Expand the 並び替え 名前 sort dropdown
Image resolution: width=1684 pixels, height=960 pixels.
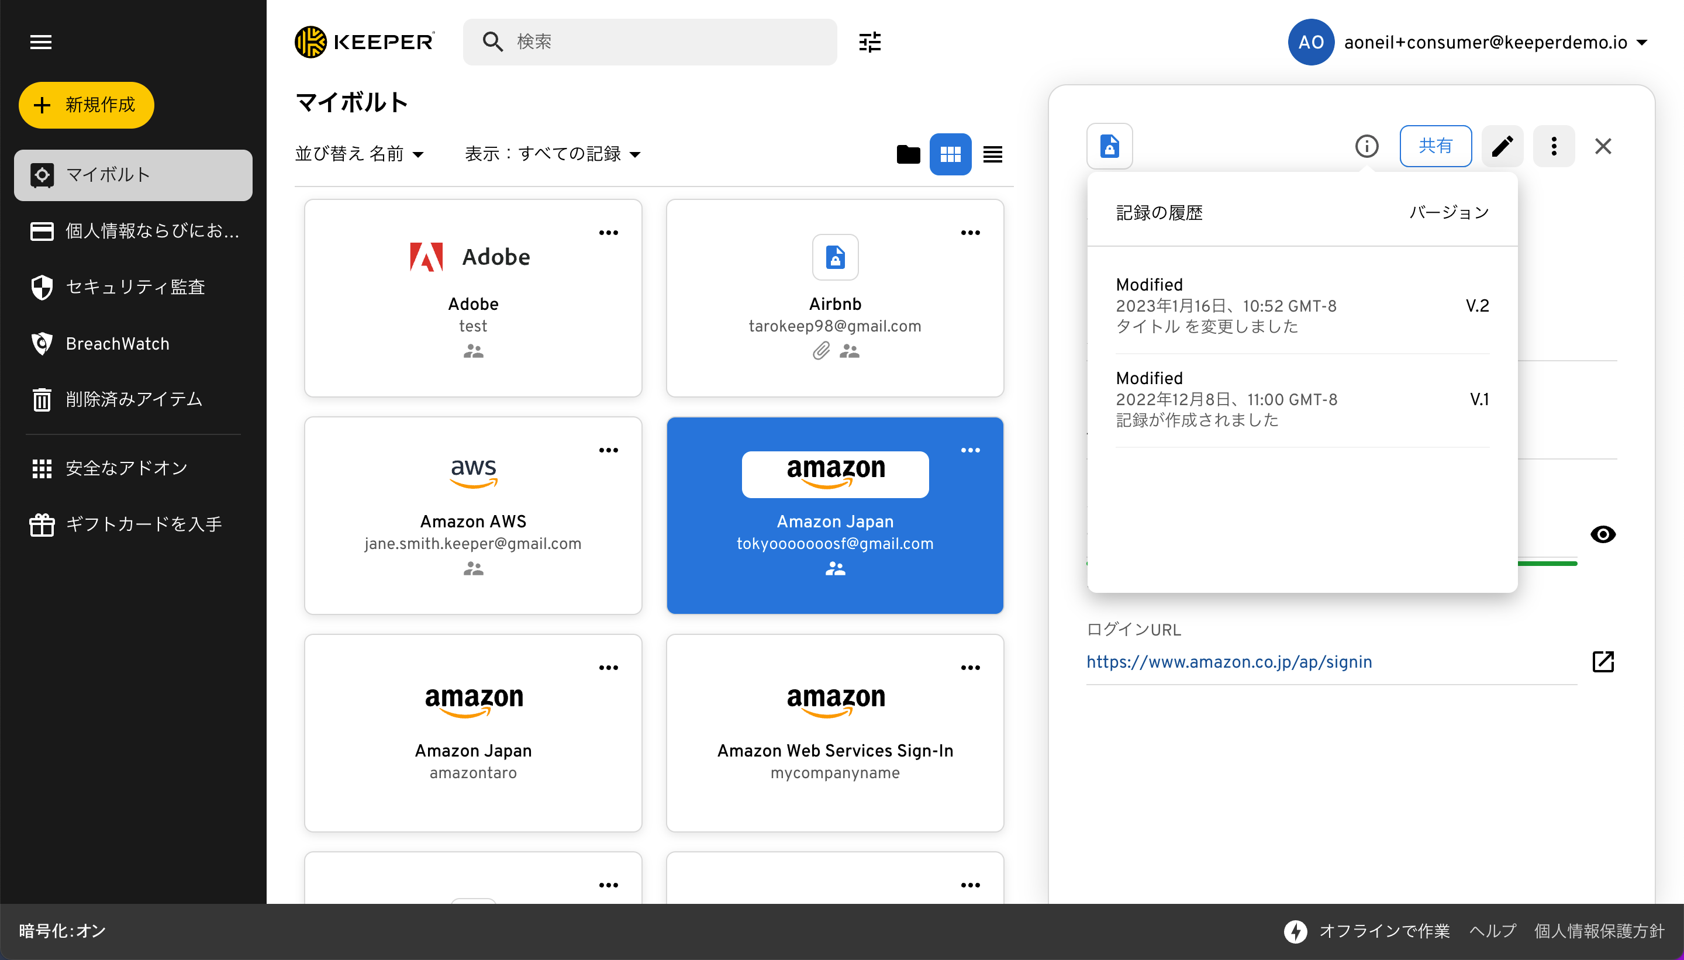[x=360, y=154]
